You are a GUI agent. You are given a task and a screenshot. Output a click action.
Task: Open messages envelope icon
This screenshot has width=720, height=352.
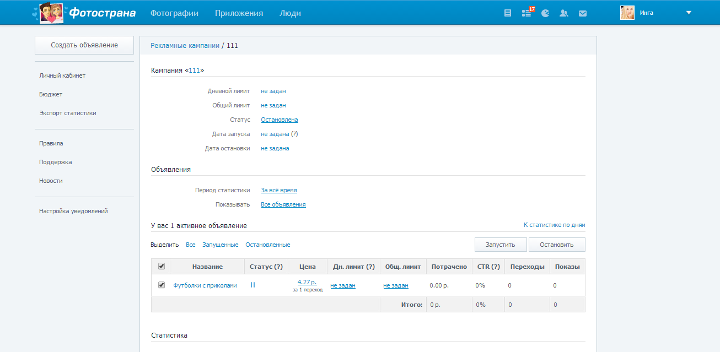pos(582,13)
